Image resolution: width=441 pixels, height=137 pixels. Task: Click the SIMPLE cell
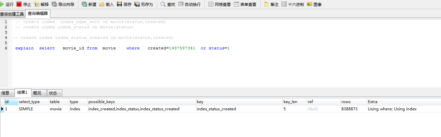click(x=33, y=109)
